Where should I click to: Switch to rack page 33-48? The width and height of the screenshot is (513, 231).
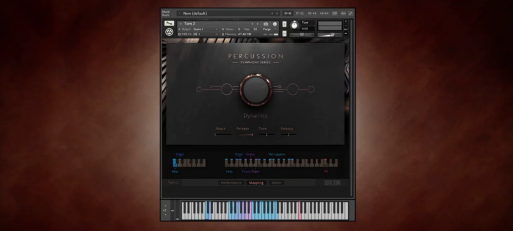312,13
